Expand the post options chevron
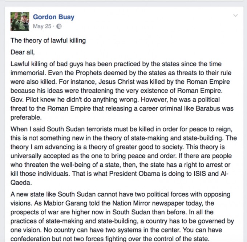The width and height of the screenshot is (247, 242). 235,16
